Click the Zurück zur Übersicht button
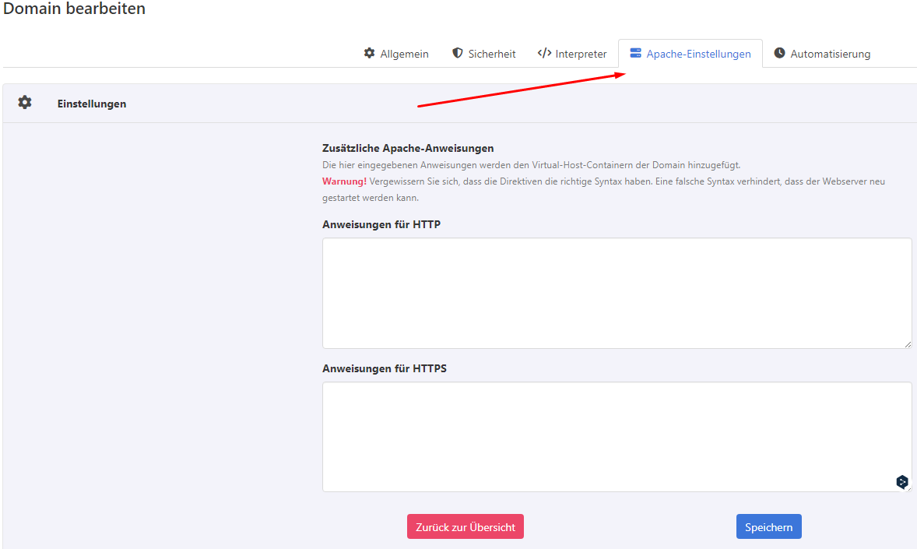 (466, 527)
